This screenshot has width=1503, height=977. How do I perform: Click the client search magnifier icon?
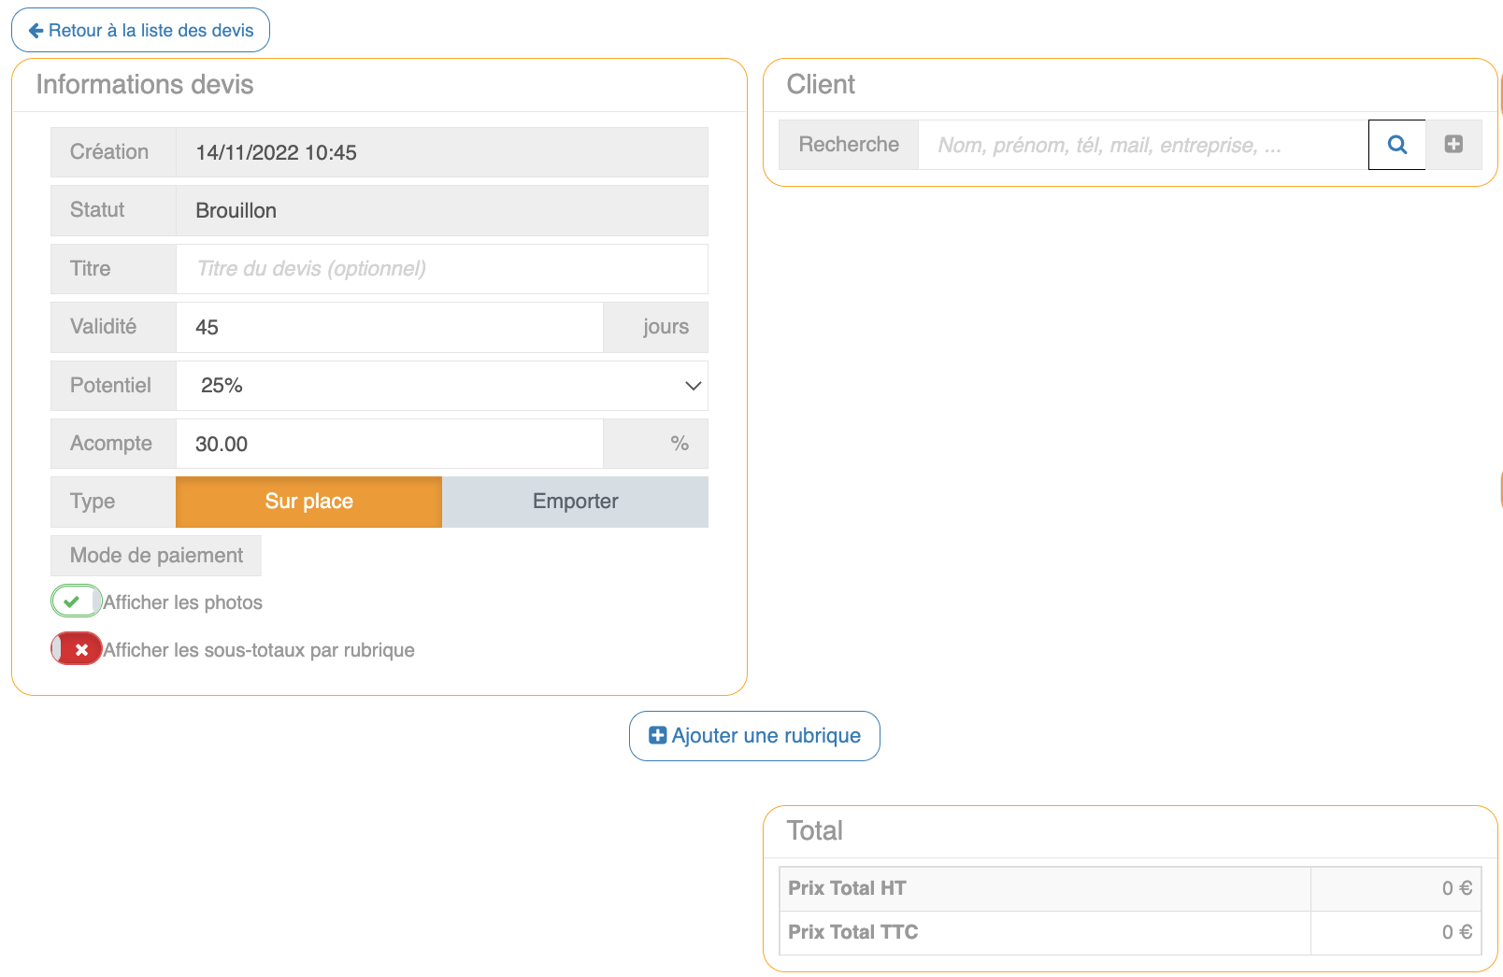[x=1396, y=145]
